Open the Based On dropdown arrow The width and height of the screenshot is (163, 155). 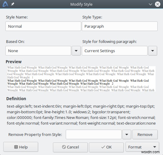(76, 51)
